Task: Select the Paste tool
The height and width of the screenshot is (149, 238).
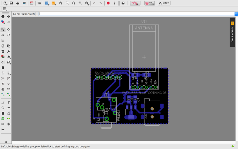Action: click(x=9, y=46)
